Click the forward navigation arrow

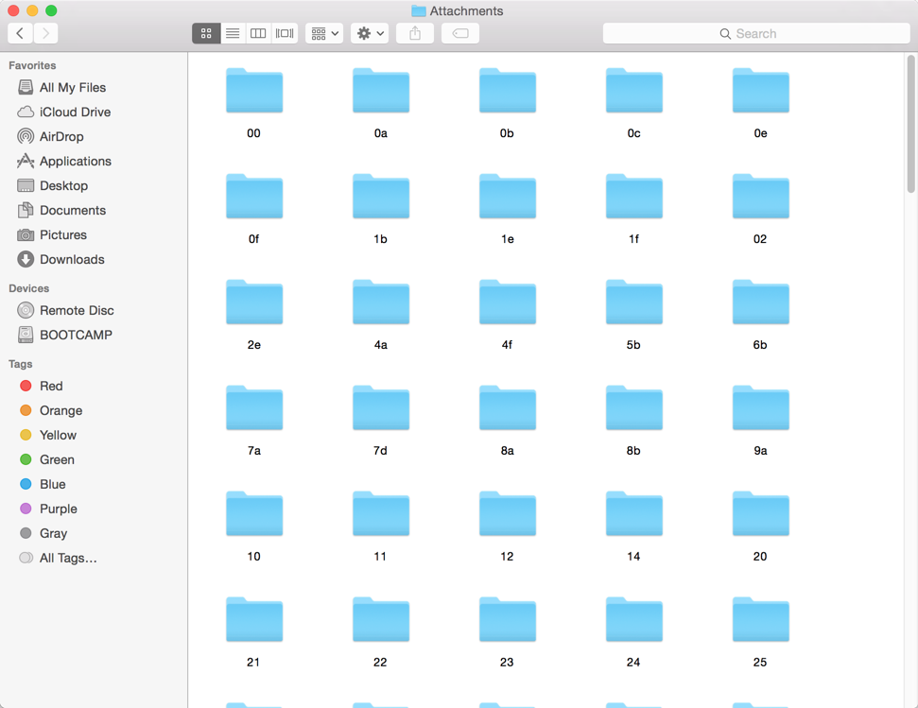click(45, 33)
